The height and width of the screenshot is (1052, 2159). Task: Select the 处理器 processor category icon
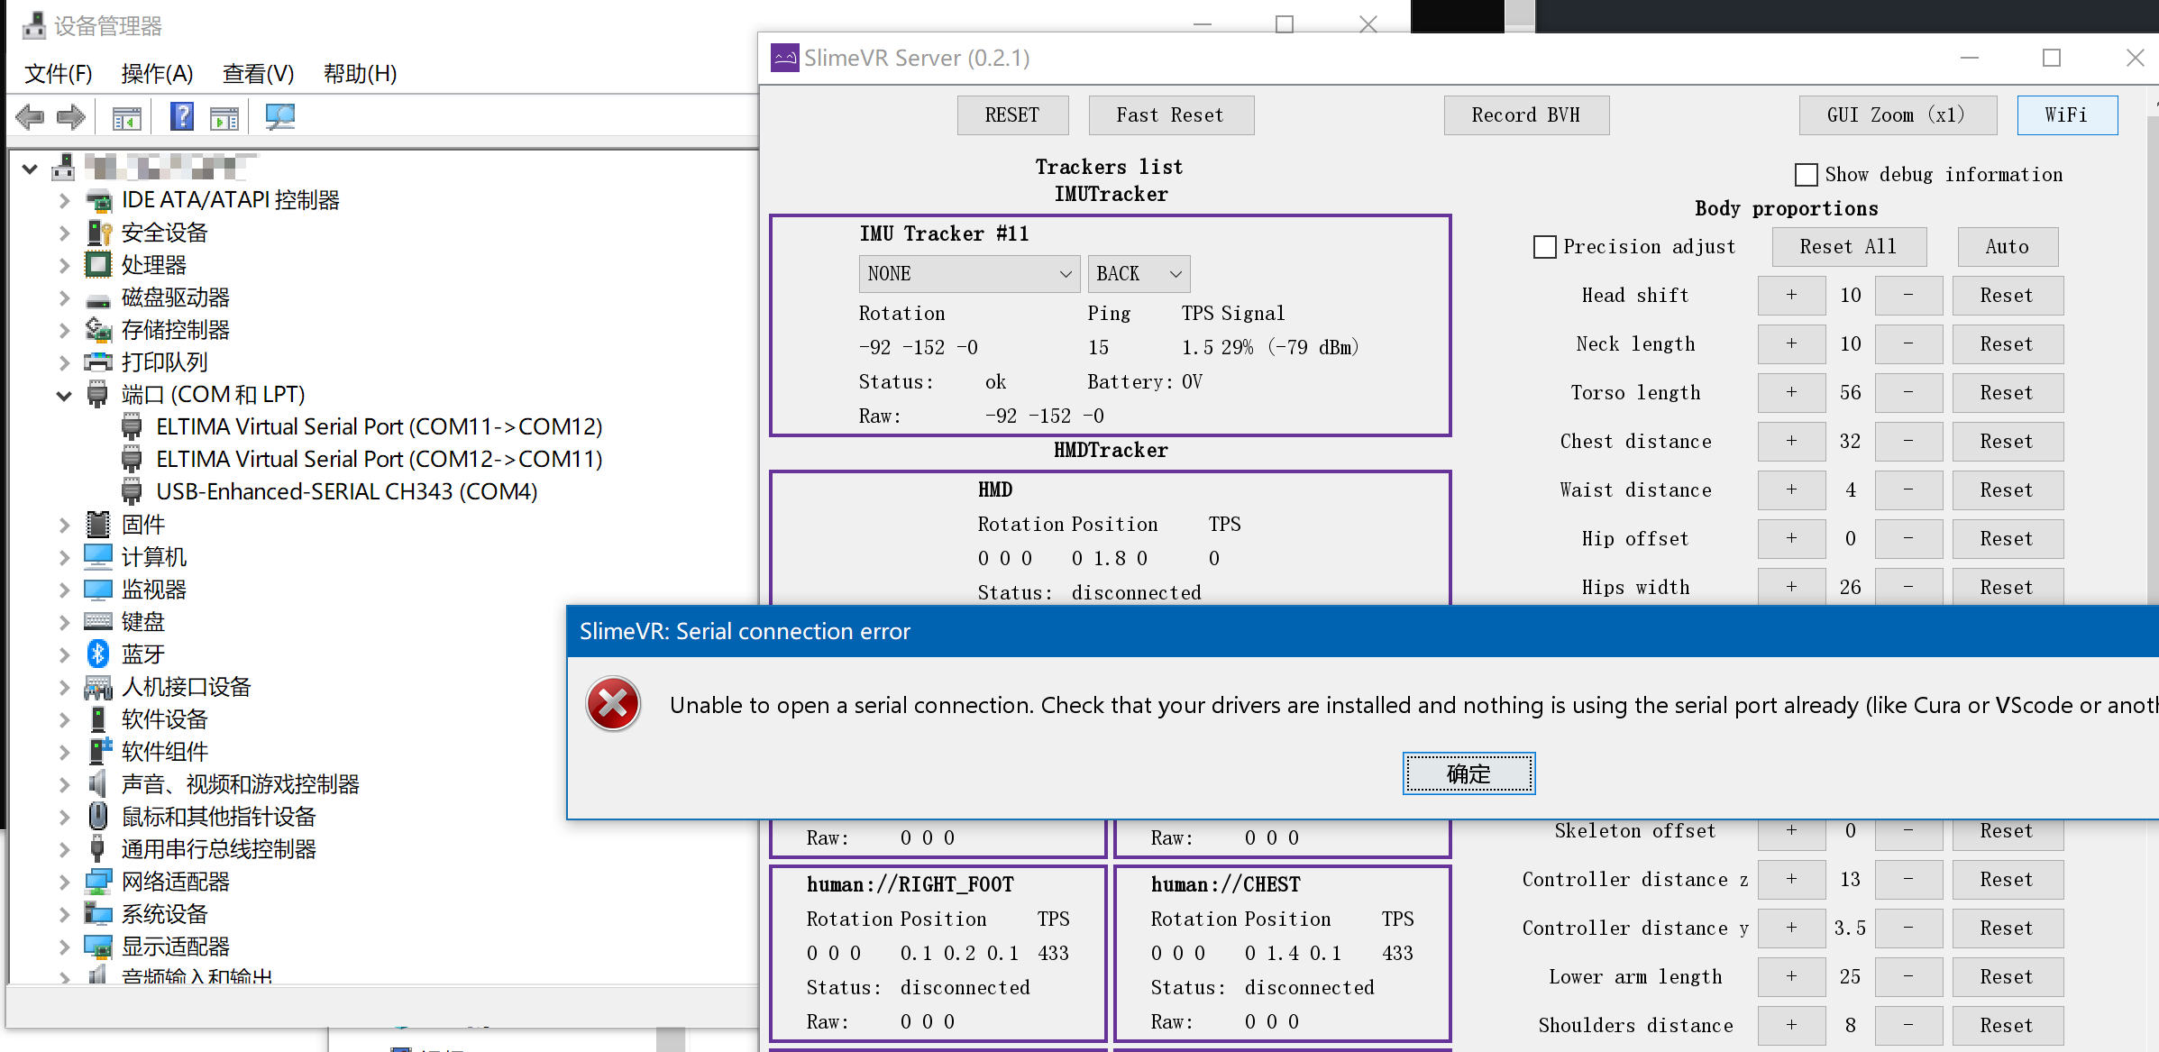[x=98, y=264]
